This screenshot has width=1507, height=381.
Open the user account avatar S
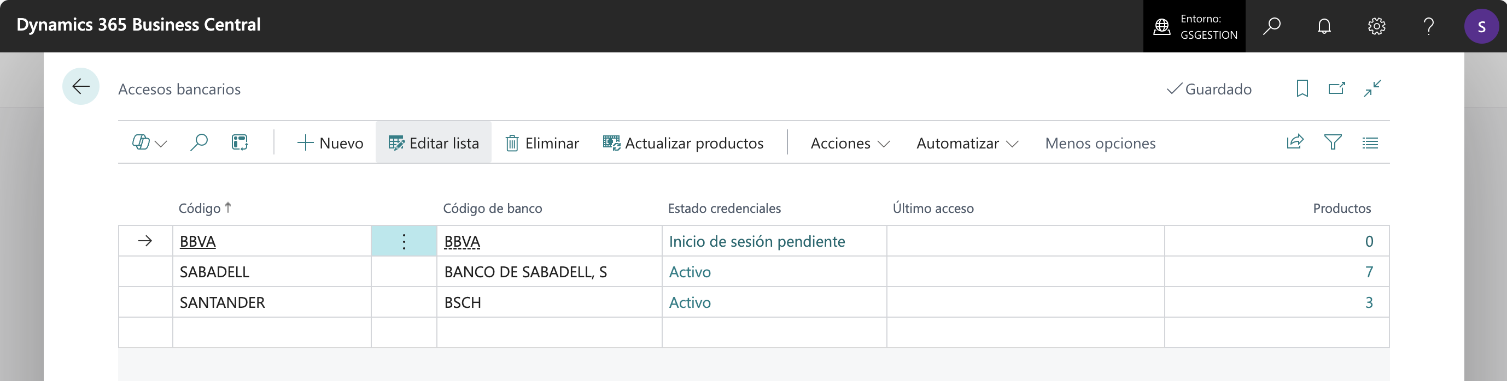pyautogui.click(x=1481, y=26)
